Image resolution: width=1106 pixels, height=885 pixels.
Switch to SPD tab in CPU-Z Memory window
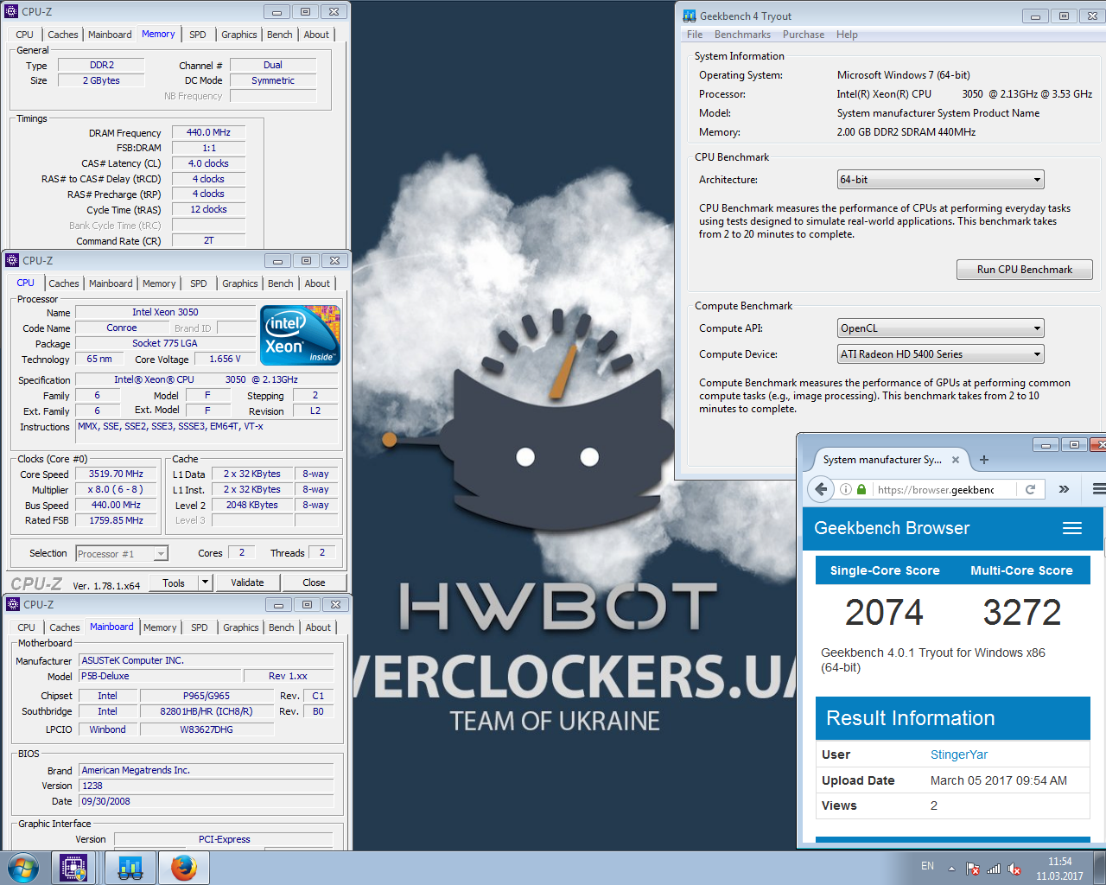pos(198,35)
